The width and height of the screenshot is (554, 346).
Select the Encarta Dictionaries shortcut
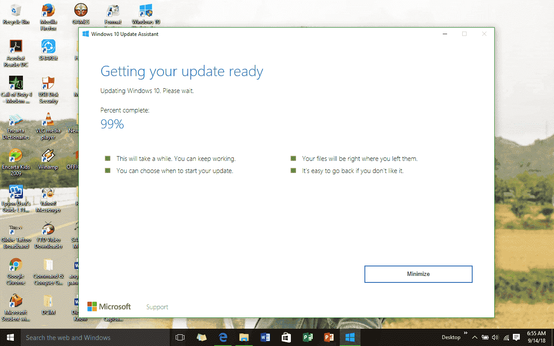coord(16,126)
